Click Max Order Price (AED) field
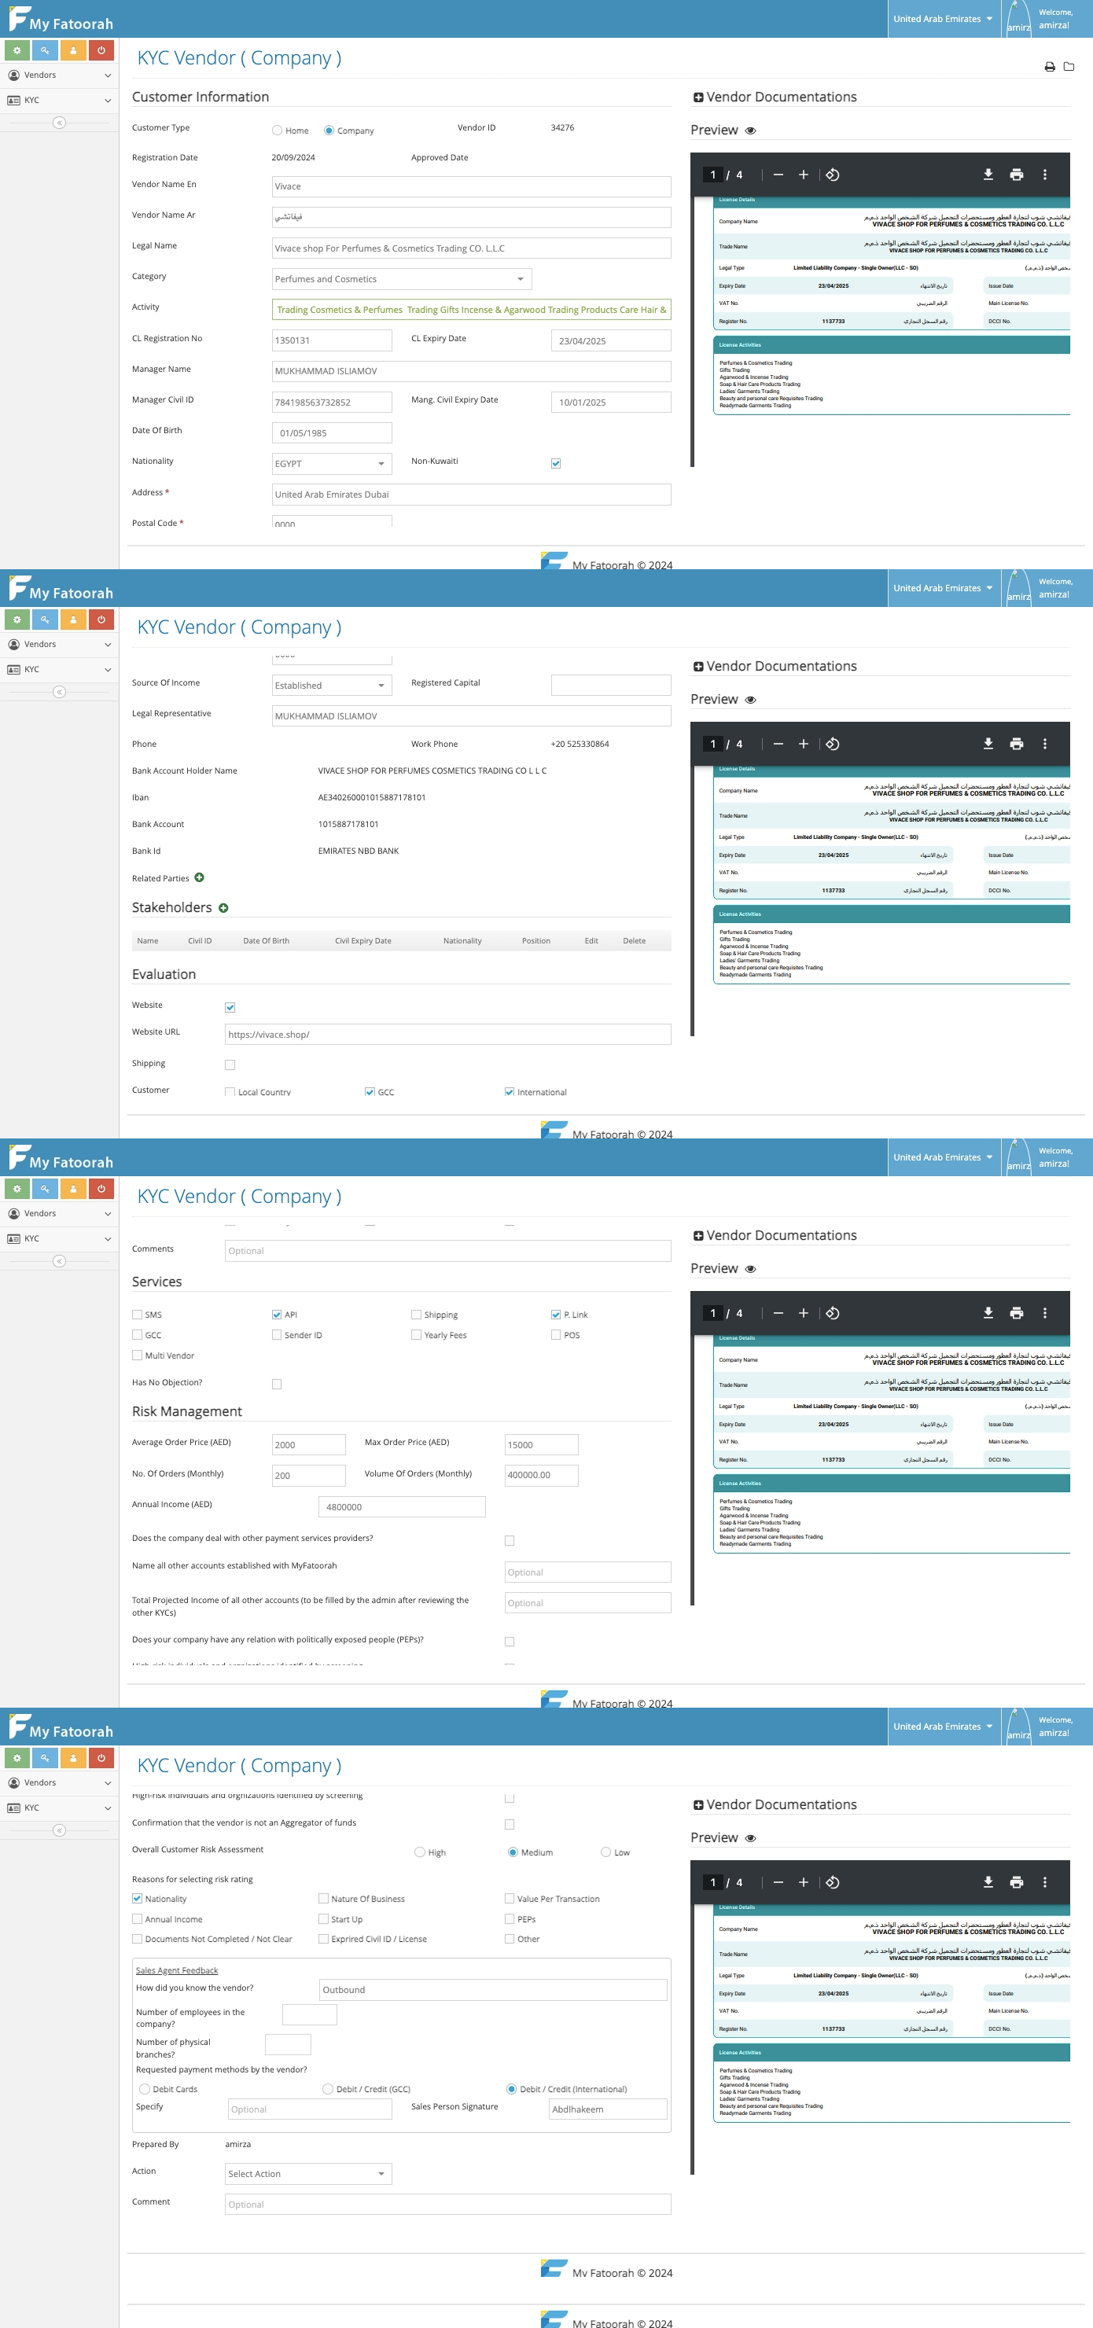Image resolution: width=1093 pixels, height=2328 pixels. tap(542, 1444)
